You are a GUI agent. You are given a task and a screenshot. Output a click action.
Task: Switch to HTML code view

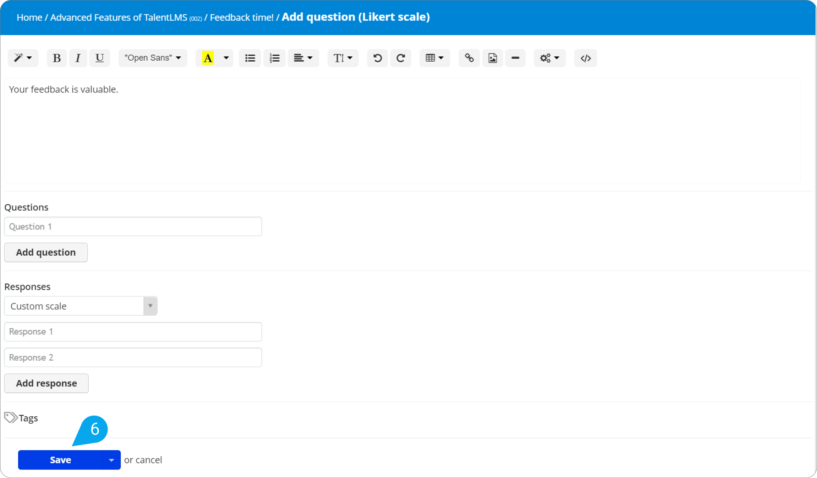pos(585,58)
